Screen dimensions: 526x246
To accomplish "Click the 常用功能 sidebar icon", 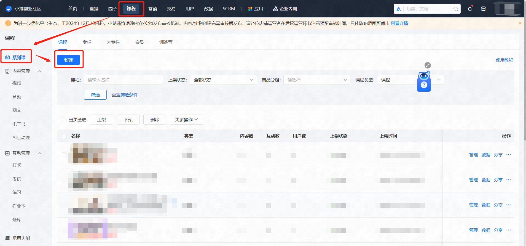I will point(7,238).
